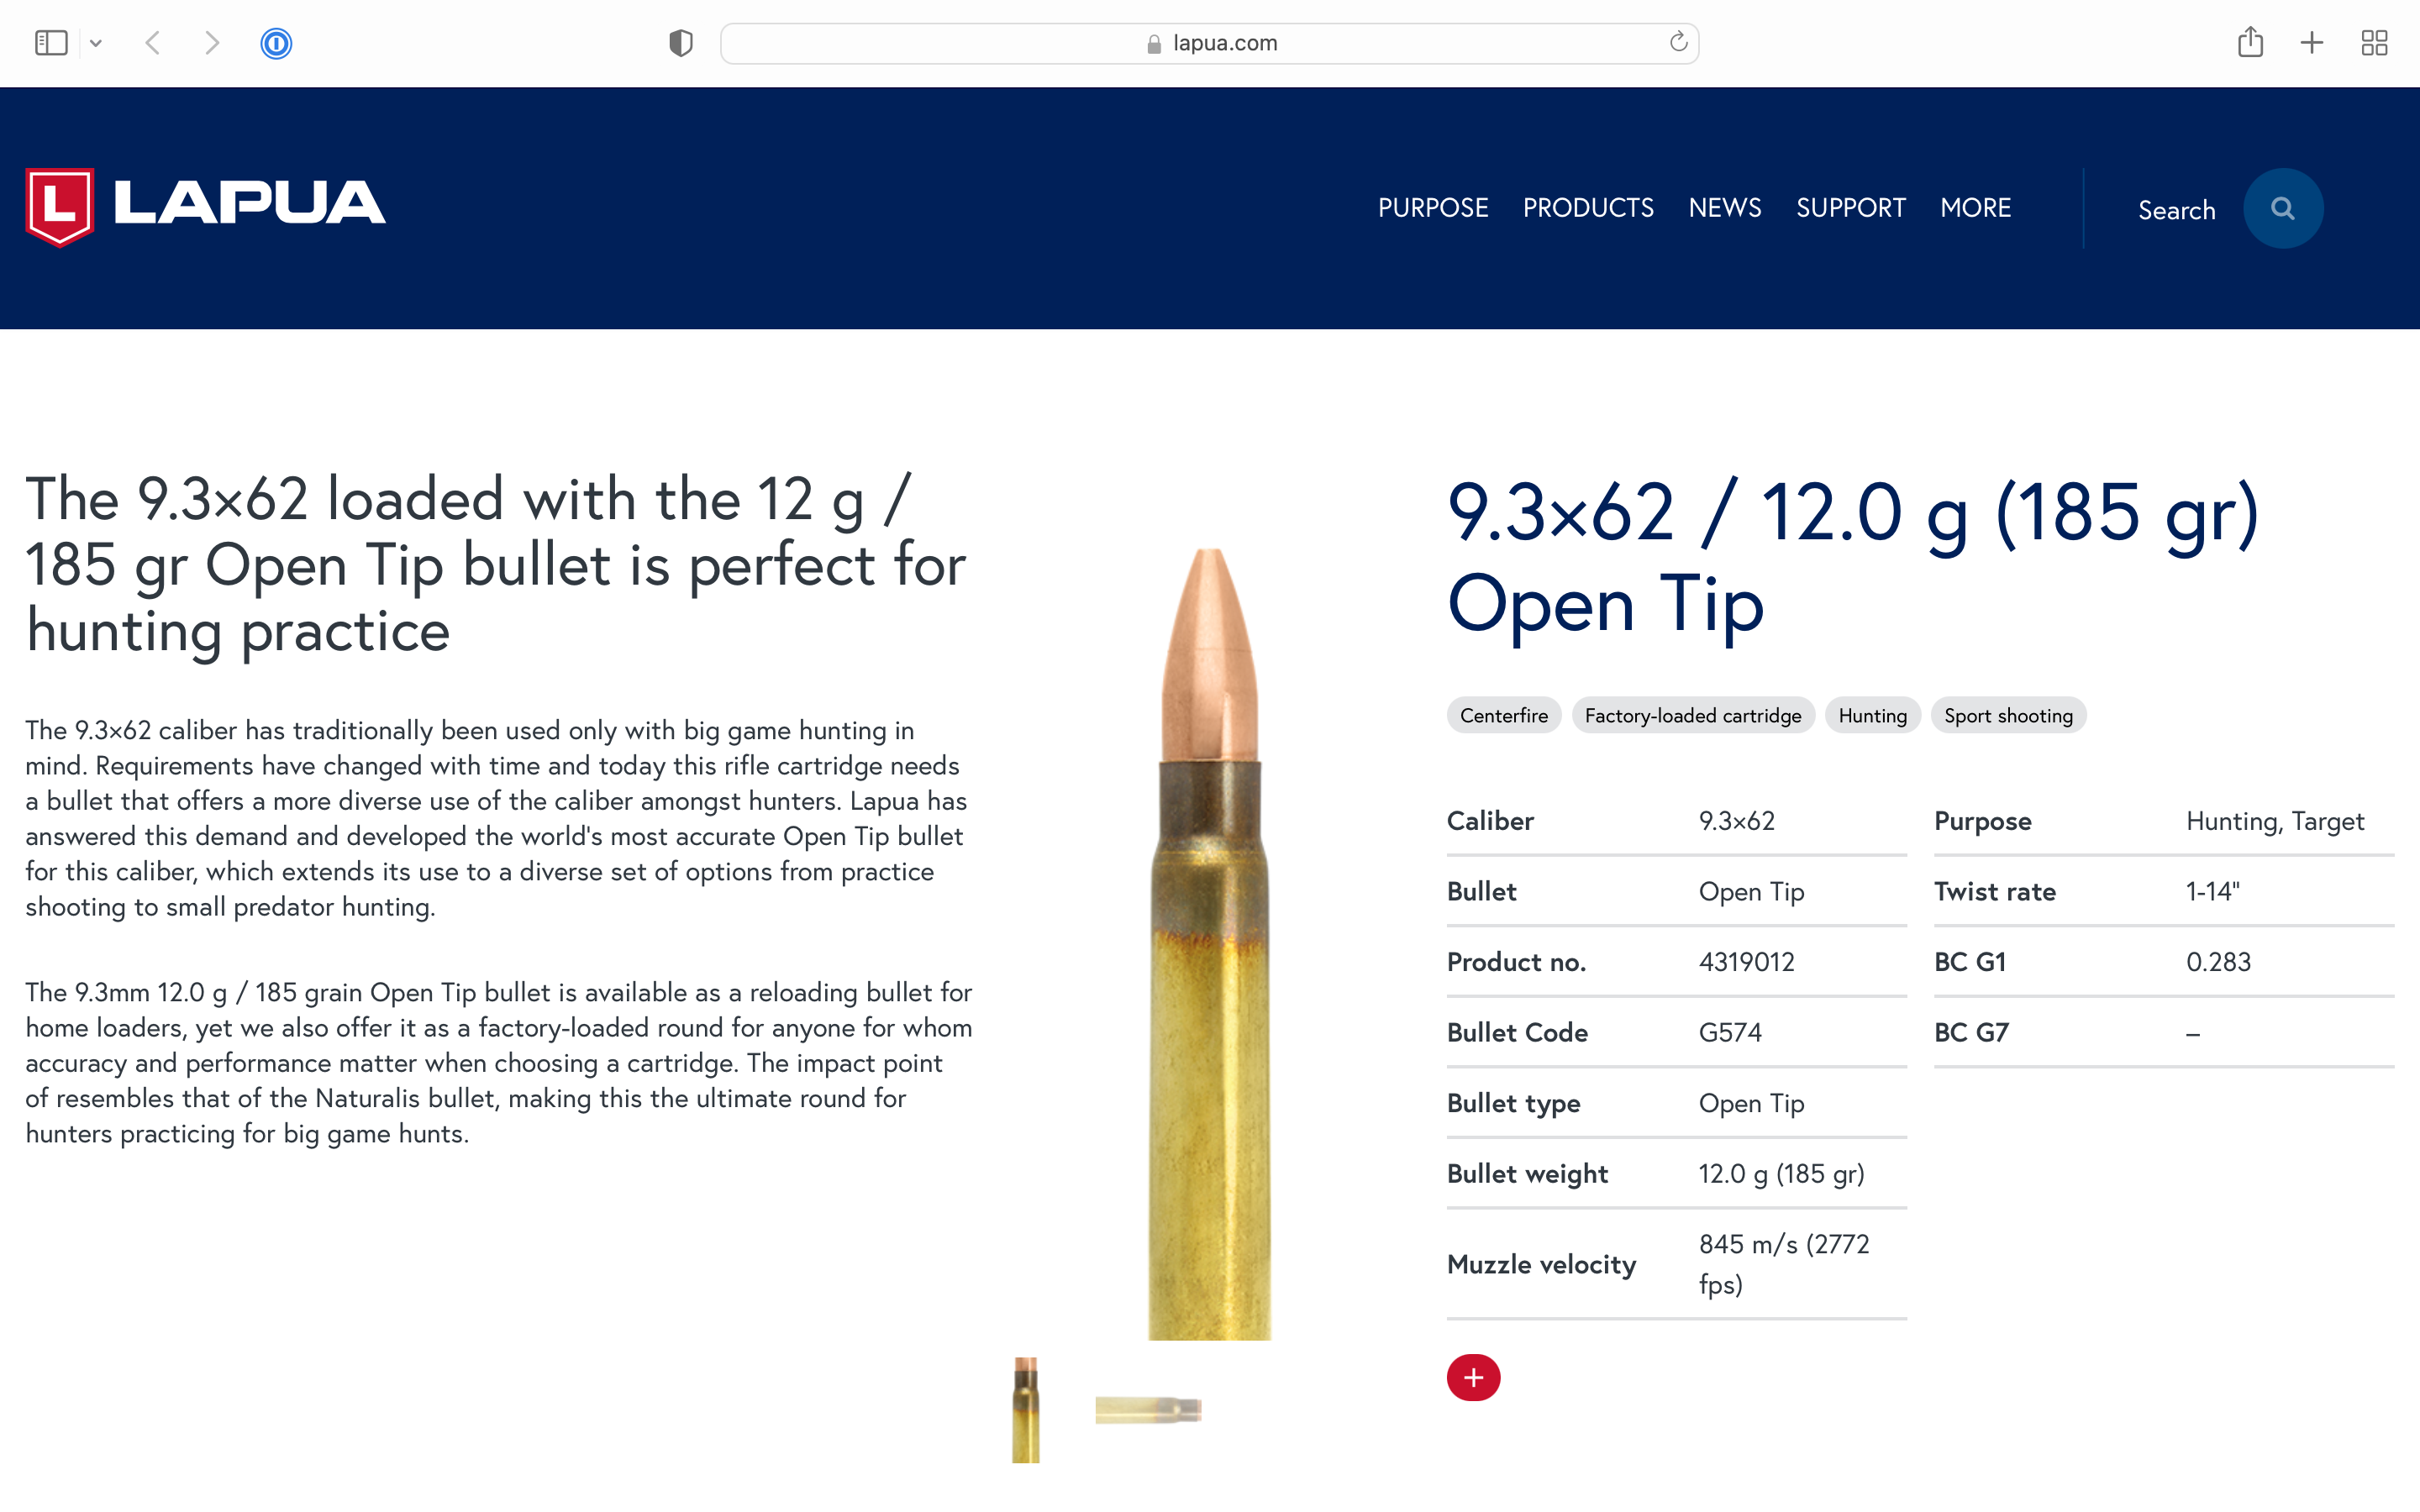Select the Sport shooting tag
This screenshot has width=2420, height=1512.
(x=2008, y=715)
